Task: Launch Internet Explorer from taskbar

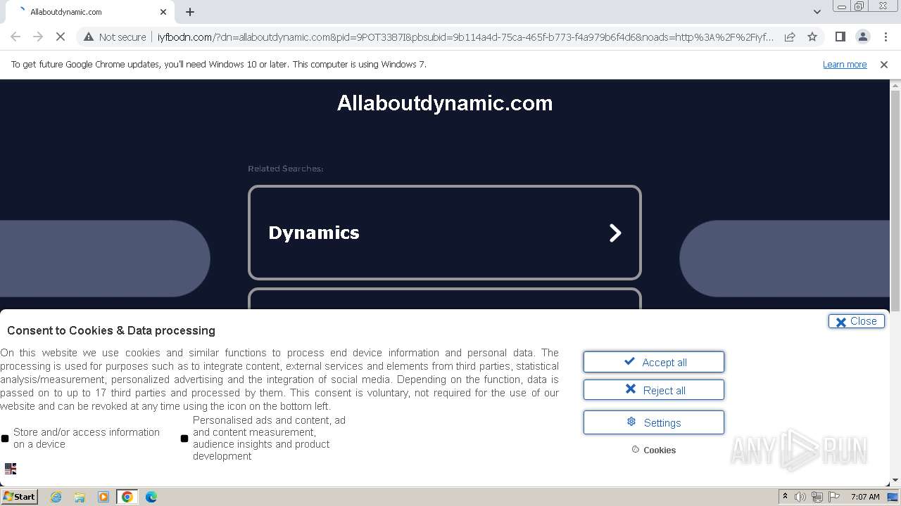Action: point(56,497)
